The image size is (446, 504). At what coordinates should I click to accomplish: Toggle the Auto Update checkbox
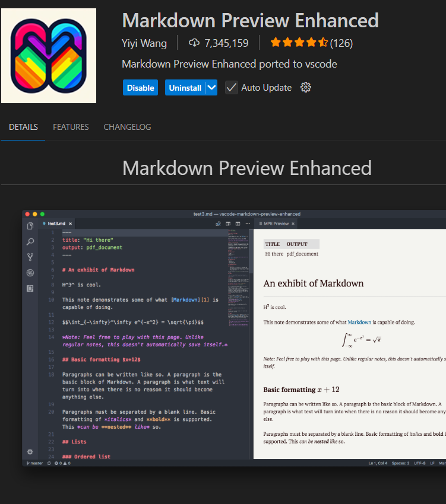coord(231,87)
